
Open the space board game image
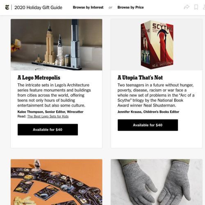click(x=57, y=182)
